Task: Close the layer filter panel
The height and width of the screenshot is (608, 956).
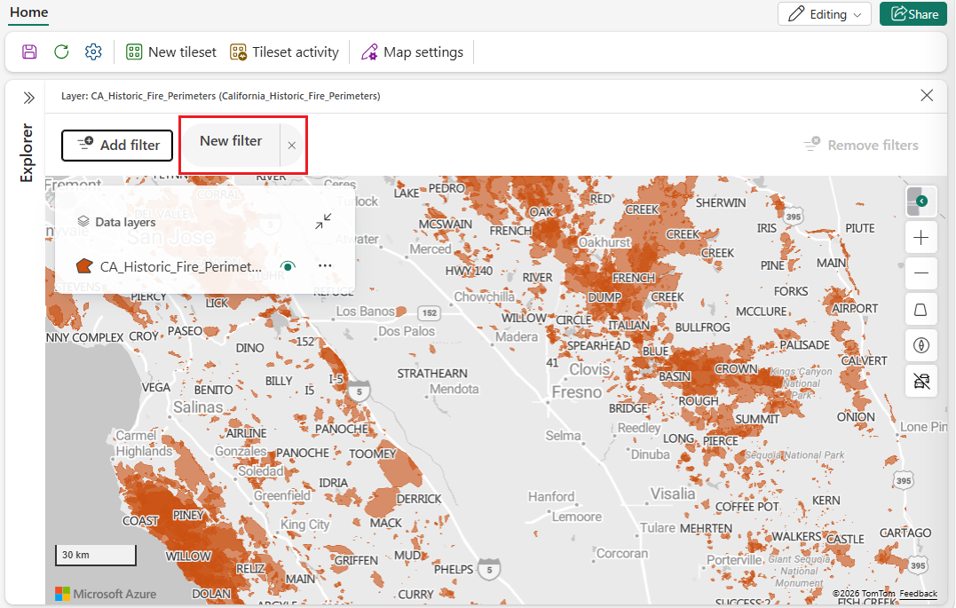Action: click(x=927, y=95)
